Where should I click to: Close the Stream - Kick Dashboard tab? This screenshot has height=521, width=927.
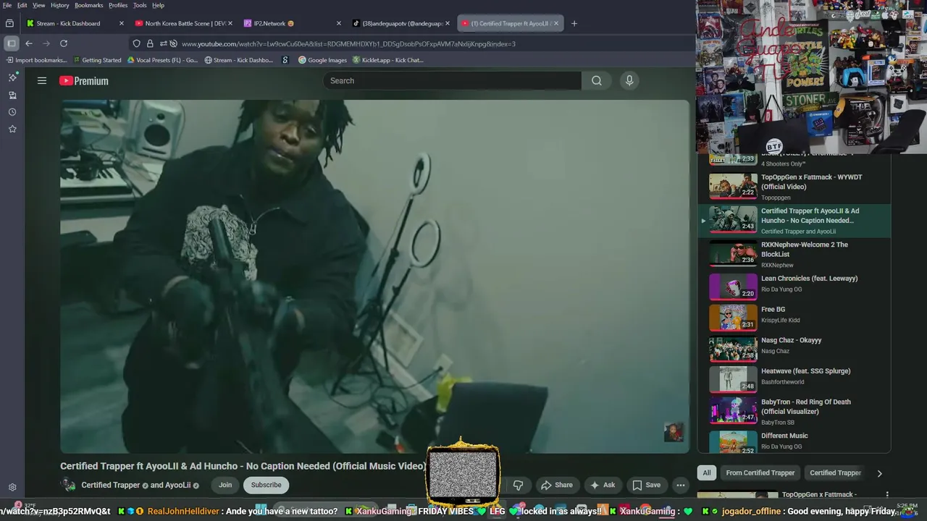pos(122,23)
